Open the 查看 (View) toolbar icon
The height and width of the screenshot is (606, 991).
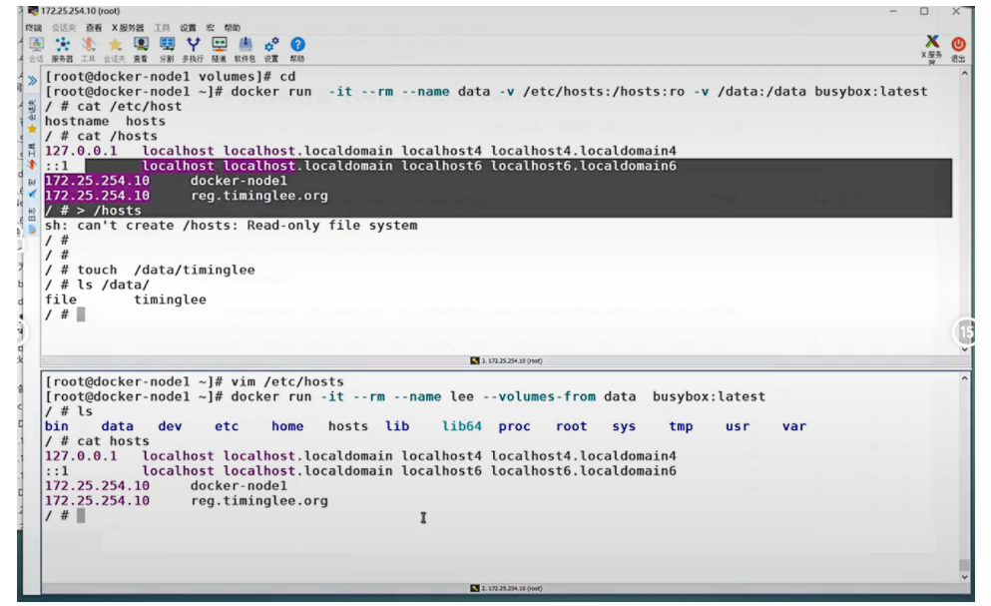(x=141, y=49)
